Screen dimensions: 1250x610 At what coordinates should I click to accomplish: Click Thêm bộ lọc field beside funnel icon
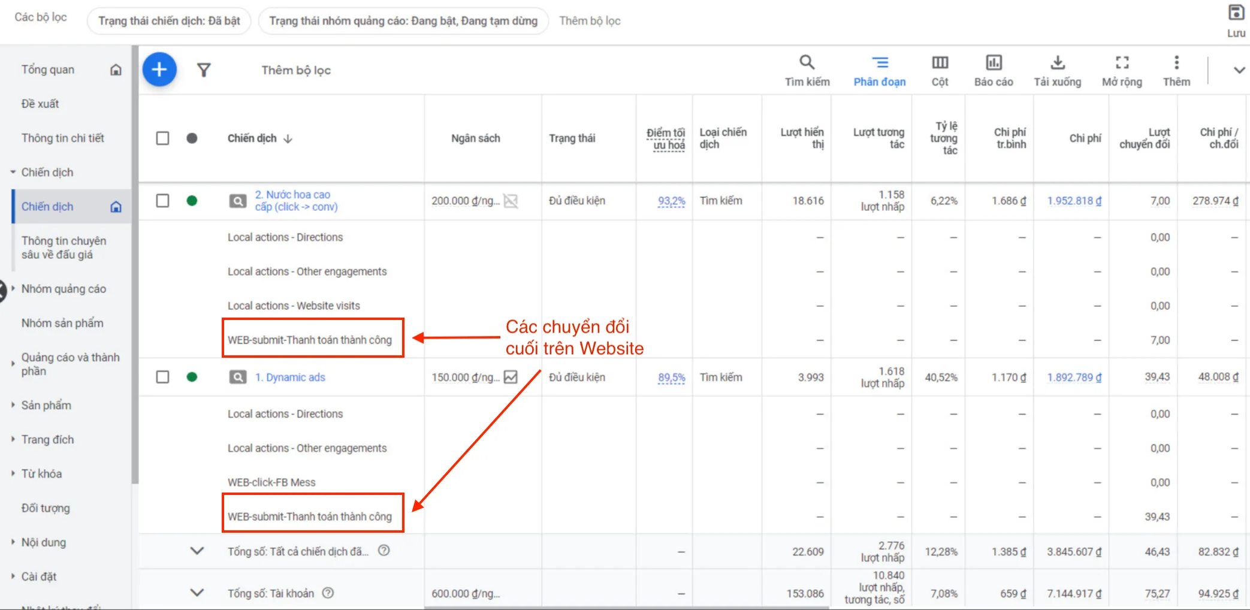click(x=296, y=70)
